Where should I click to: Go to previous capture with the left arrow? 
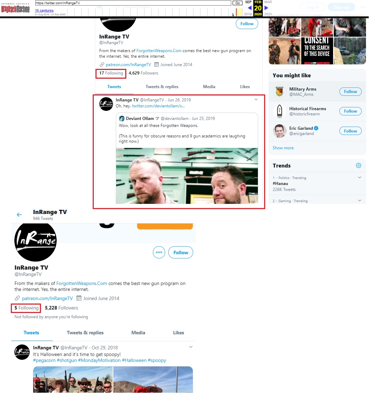[x=249, y=8]
